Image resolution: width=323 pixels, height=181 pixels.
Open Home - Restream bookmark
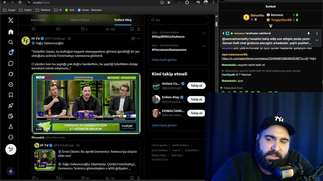(90, 10)
